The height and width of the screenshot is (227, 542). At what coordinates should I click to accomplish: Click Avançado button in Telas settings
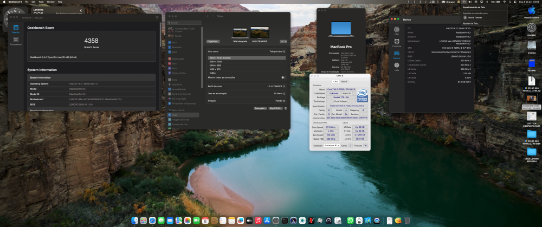tap(260, 108)
